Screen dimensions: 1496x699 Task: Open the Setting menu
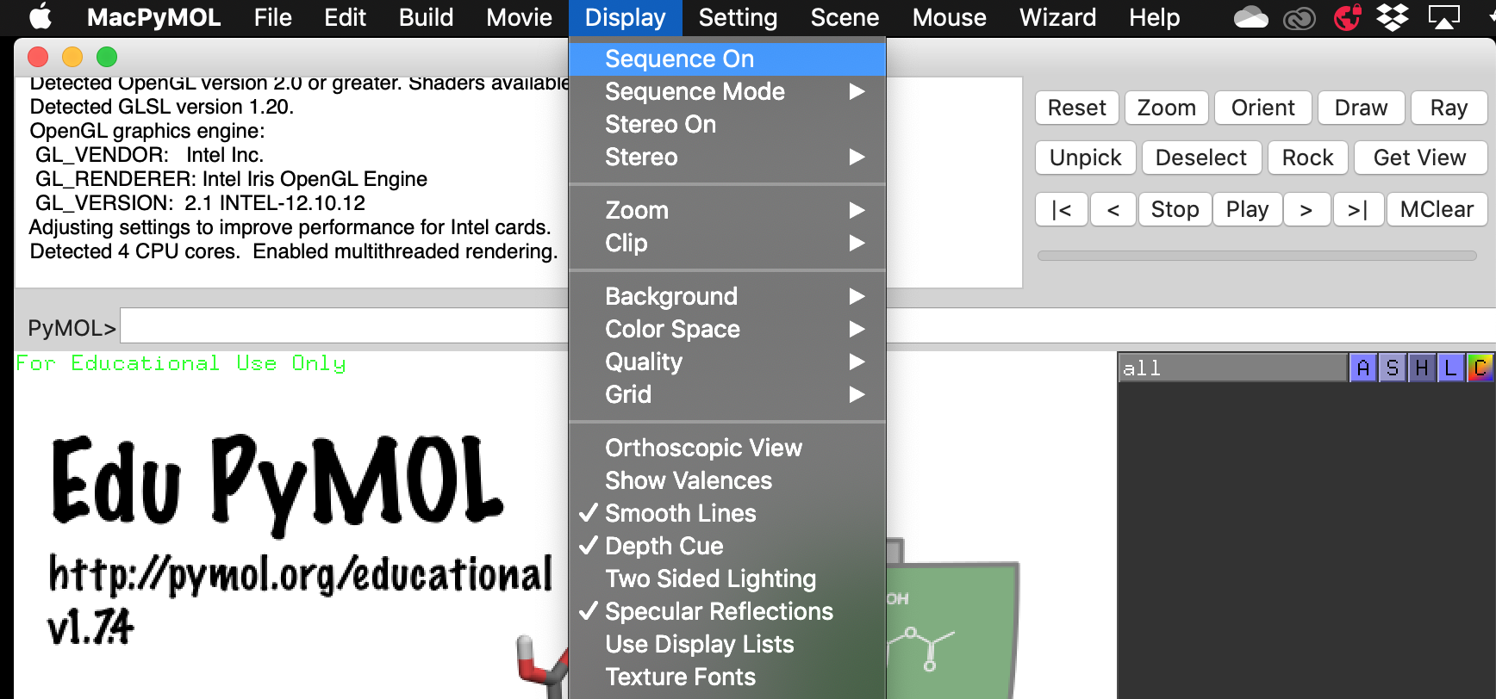[x=738, y=17]
